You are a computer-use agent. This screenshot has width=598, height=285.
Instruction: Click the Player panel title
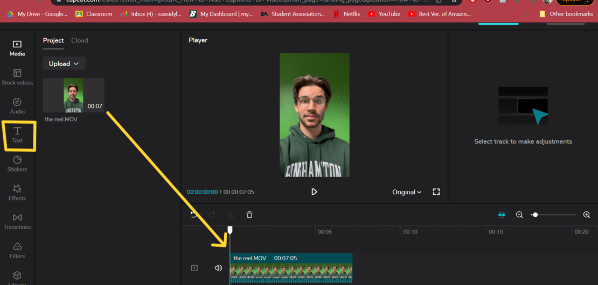point(198,40)
